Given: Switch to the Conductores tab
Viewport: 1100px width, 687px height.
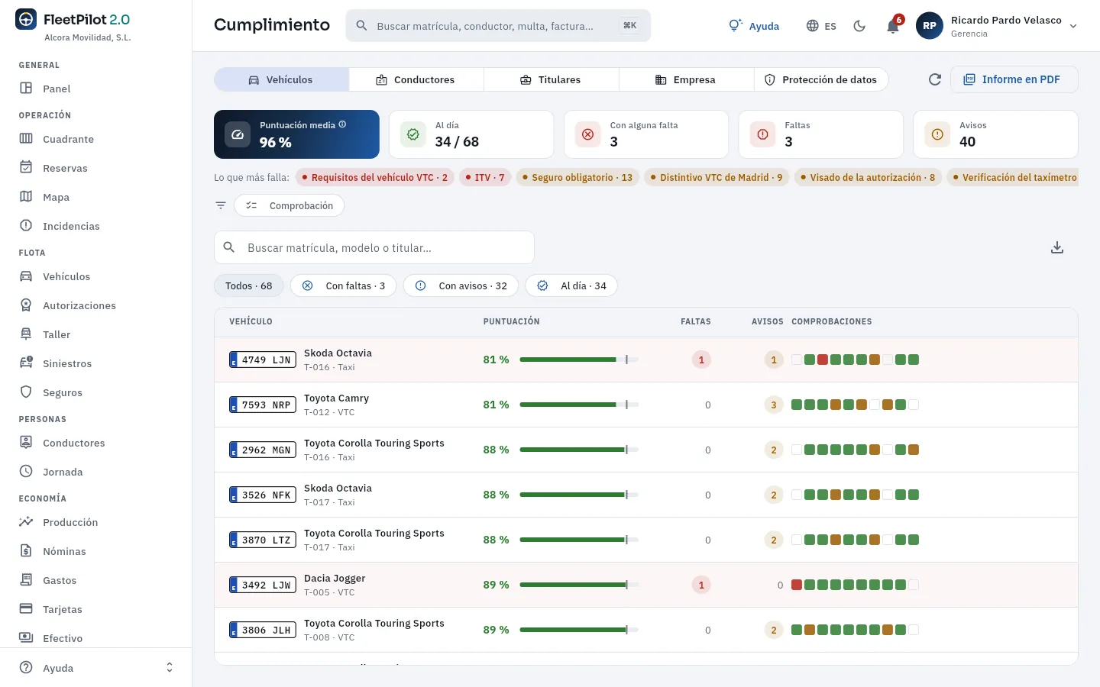Looking at the screenshot, I should (416, 79).
